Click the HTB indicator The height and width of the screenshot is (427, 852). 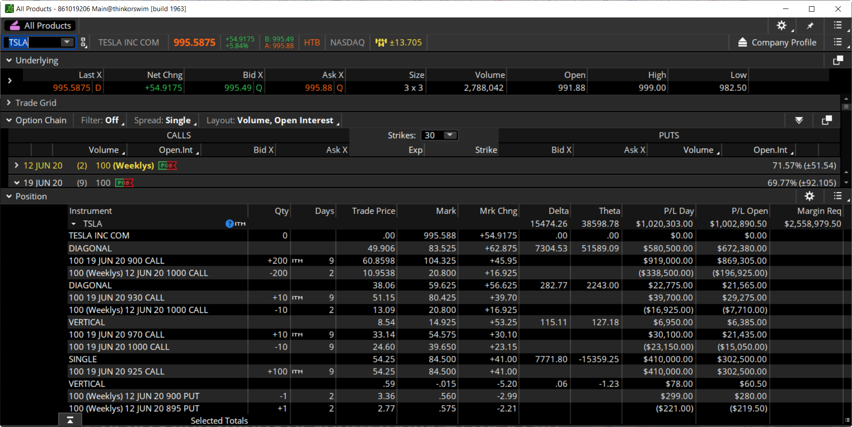pos(312,43)
